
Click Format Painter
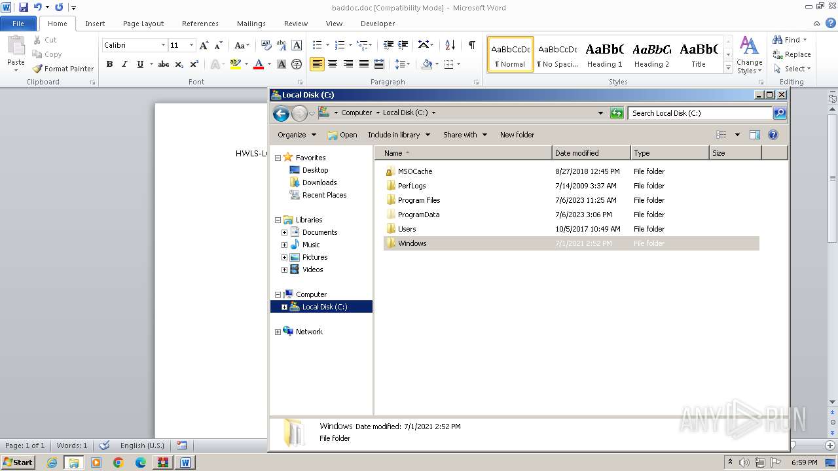[63, 69]
